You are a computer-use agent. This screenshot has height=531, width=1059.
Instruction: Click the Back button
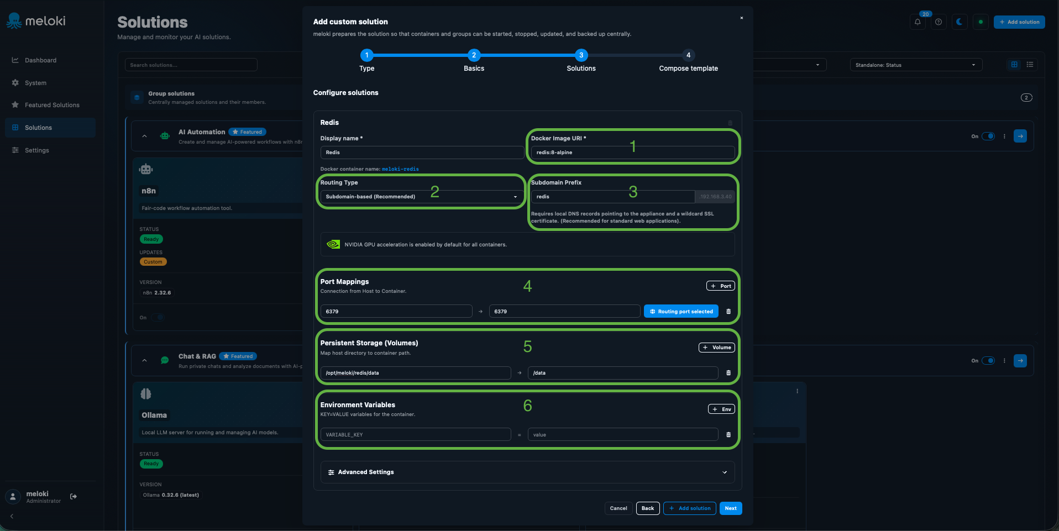(648, 508)
